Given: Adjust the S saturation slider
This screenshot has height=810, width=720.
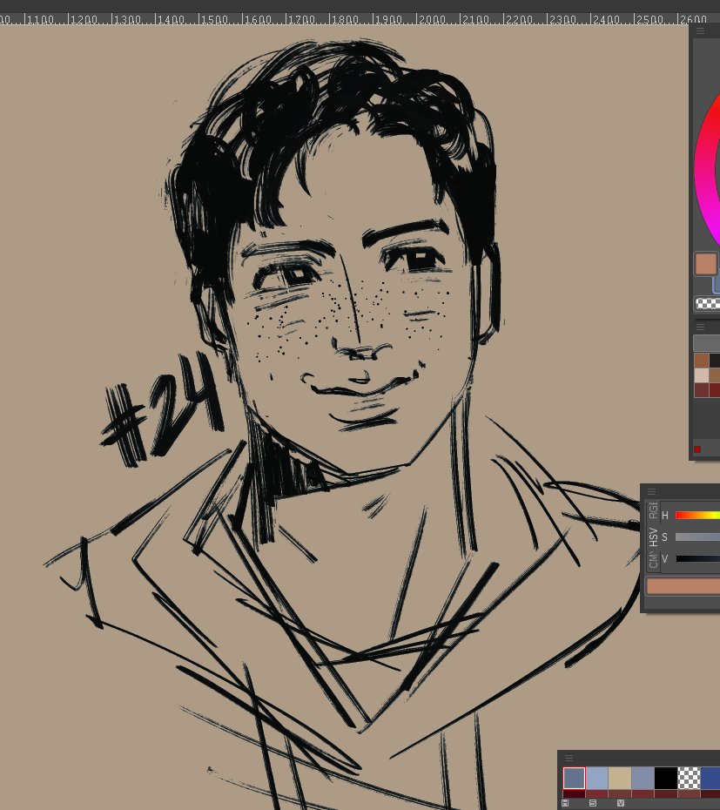Looking at the screenshot, I should tap(697, 537).
